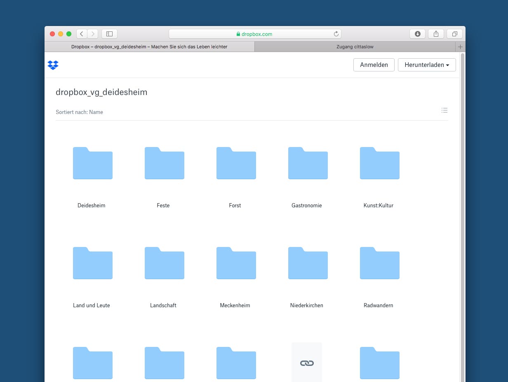Open the link file icon

pos(307,363)
